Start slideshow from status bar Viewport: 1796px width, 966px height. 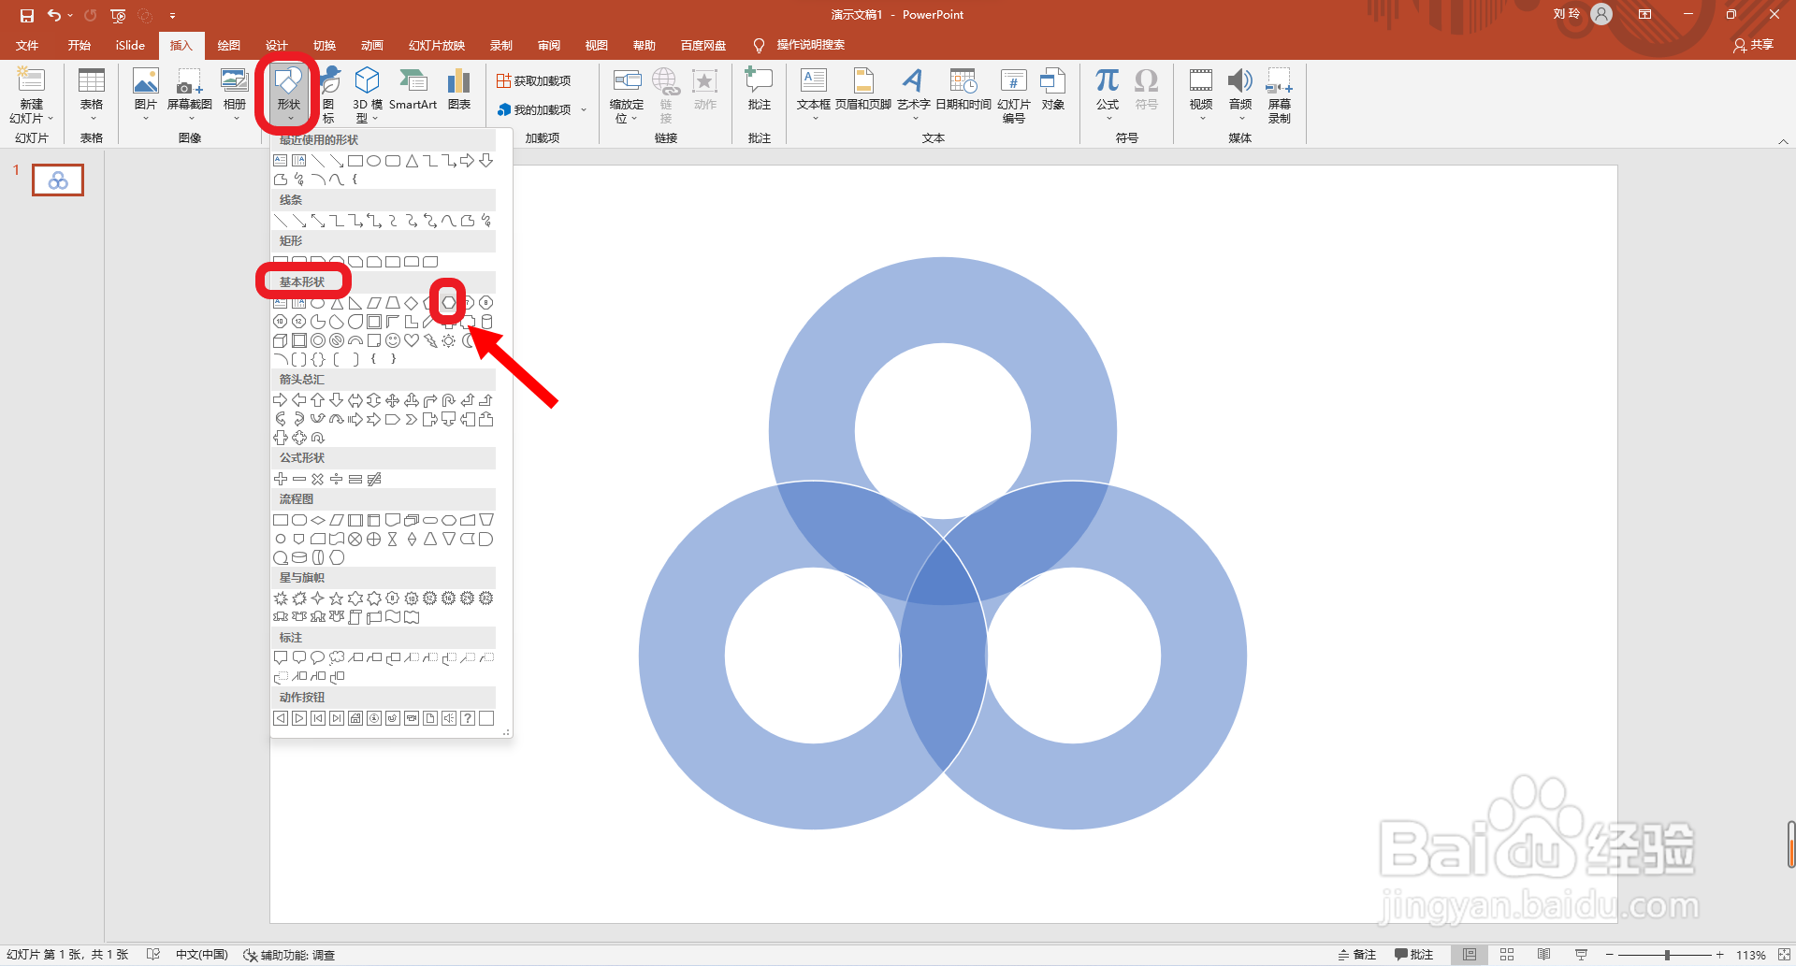click(1581, 955)
